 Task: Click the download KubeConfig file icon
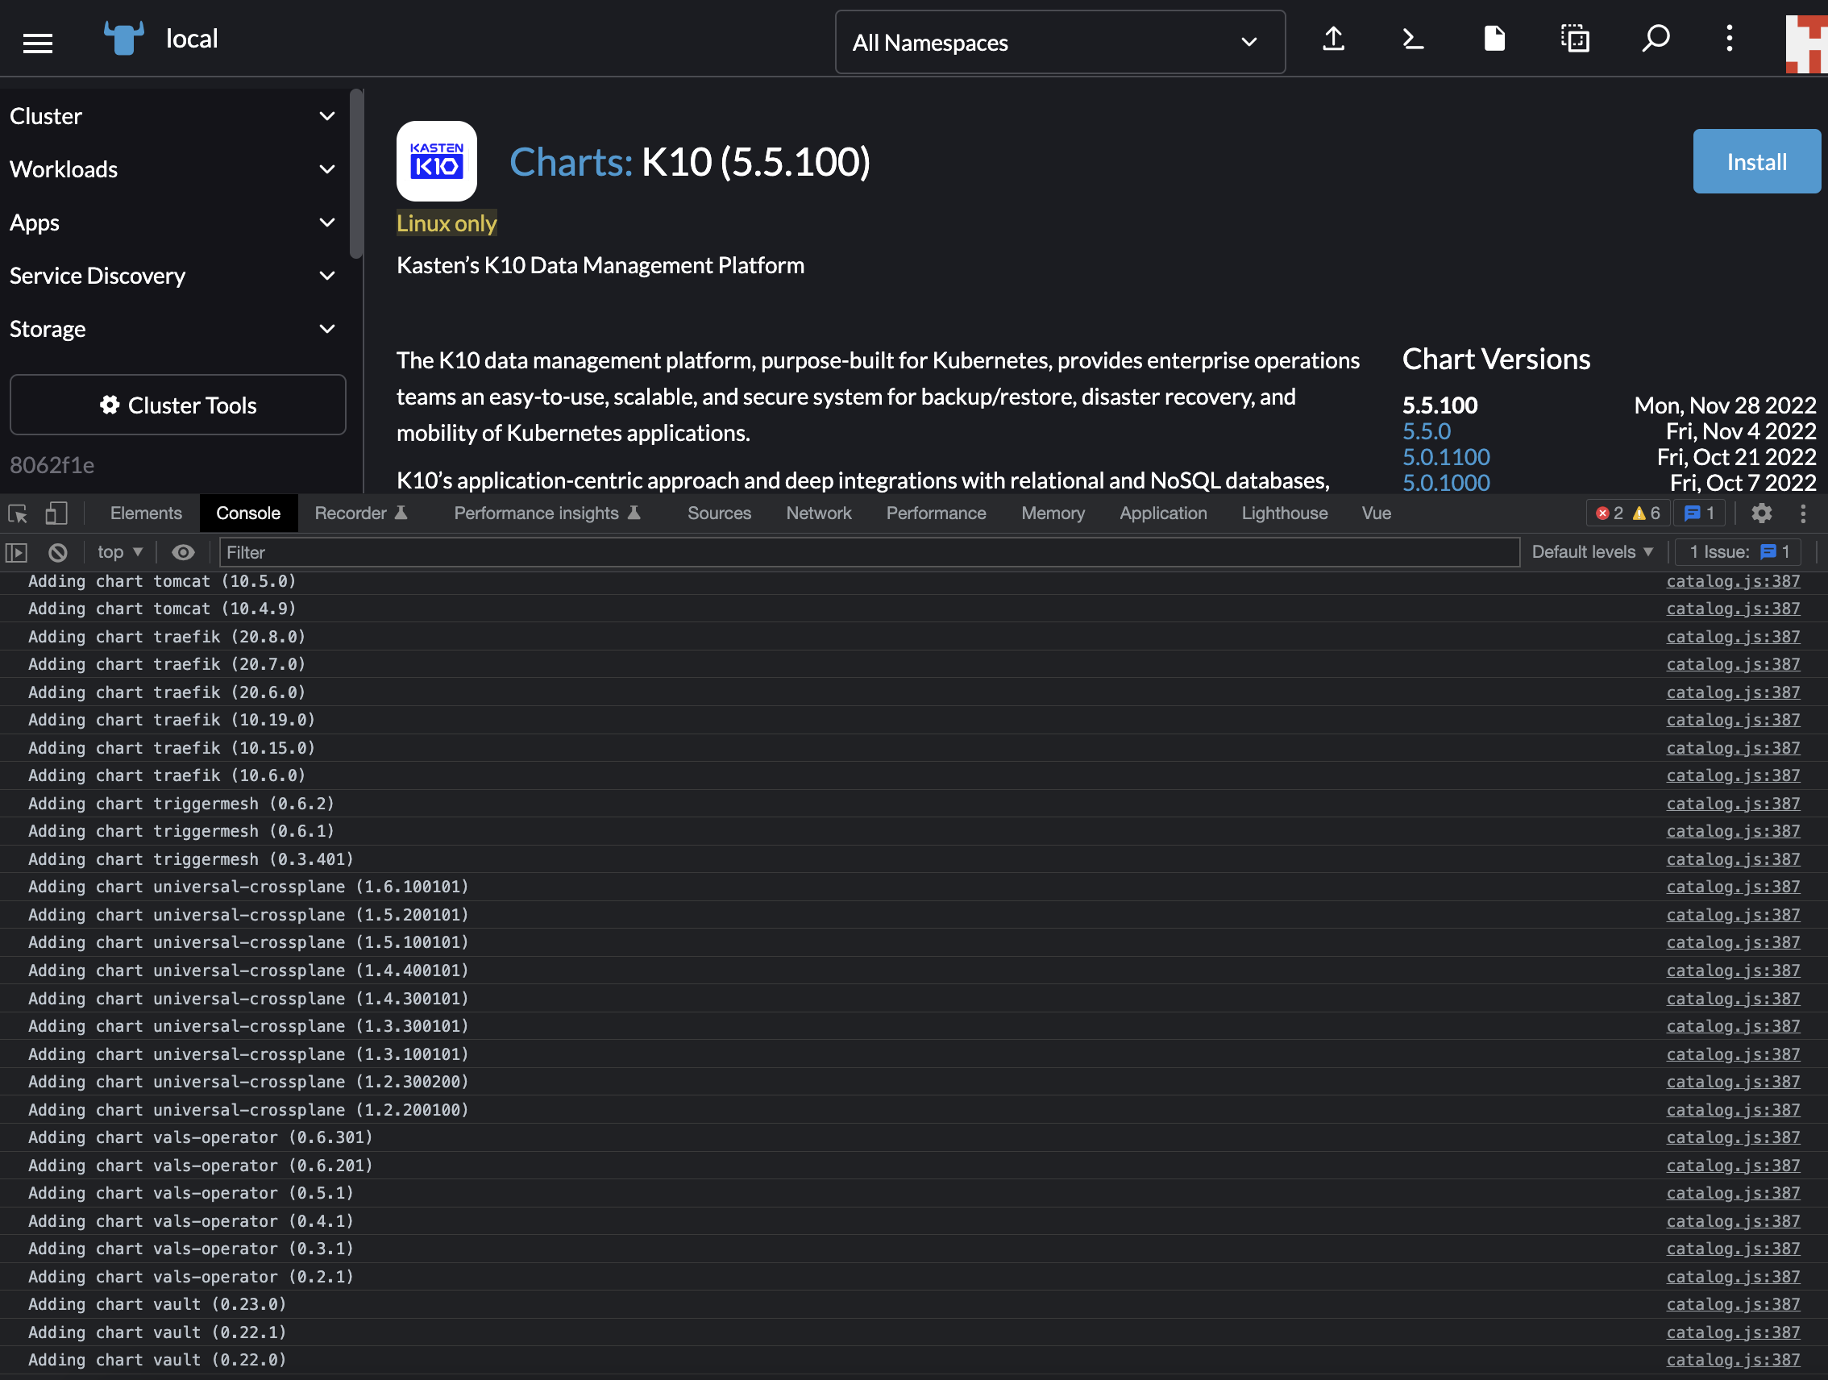[x=1494, y=39]
